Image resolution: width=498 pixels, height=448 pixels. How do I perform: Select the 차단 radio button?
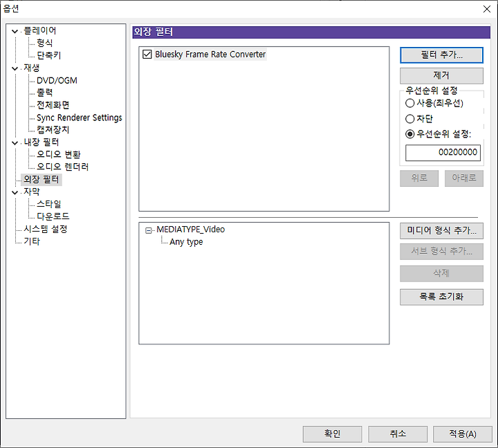(x=410, y=119)
